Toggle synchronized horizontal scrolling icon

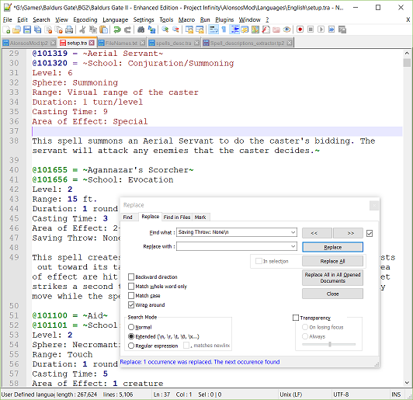200,30
